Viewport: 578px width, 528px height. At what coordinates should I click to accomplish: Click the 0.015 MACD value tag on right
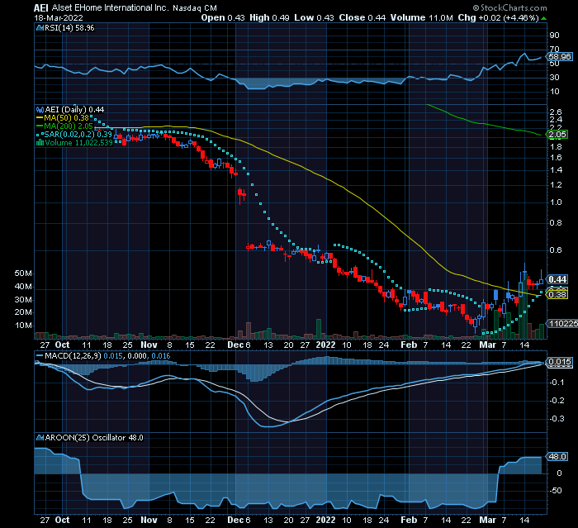coord(560,362)
